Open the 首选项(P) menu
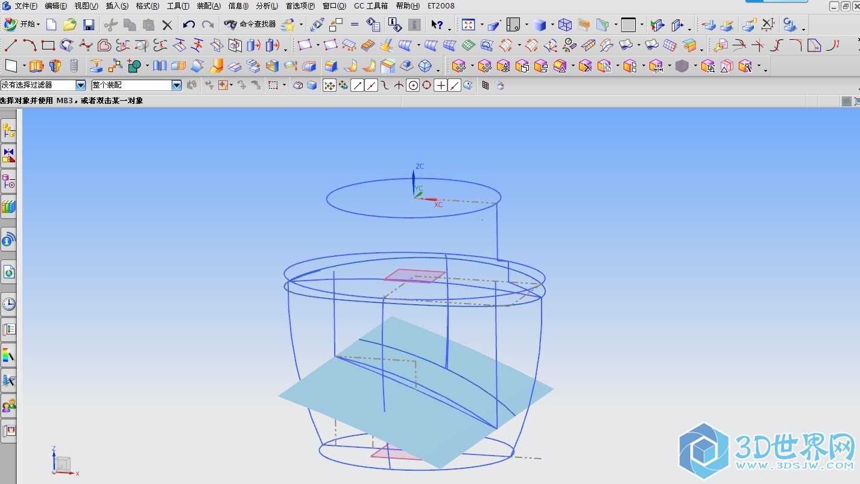860x484 pixels. 300,6
